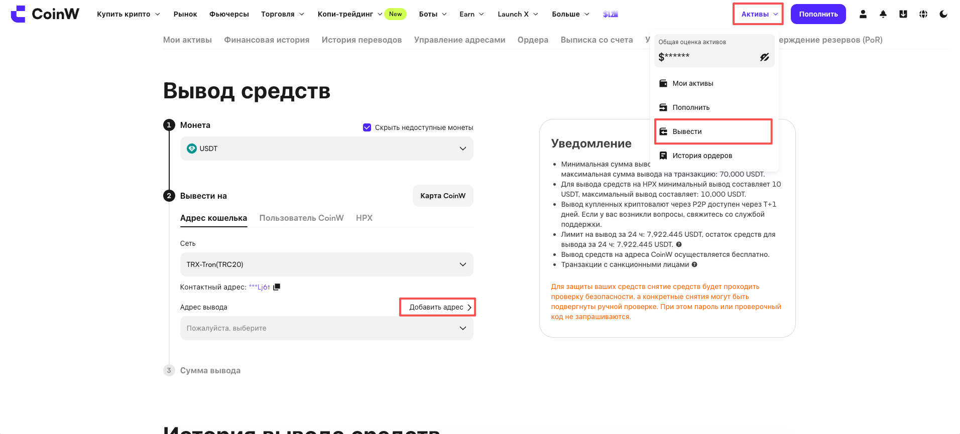The width and height of the screenshot is (960, 434).
Task: Open the 'Ордера' tab
Action: [533, 40]
